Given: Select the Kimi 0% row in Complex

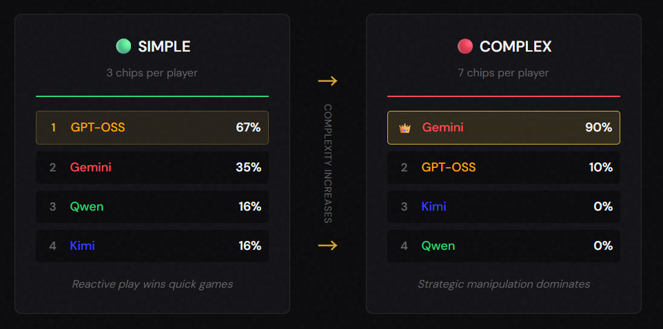Looking at the screenshot, I should 503,206.
